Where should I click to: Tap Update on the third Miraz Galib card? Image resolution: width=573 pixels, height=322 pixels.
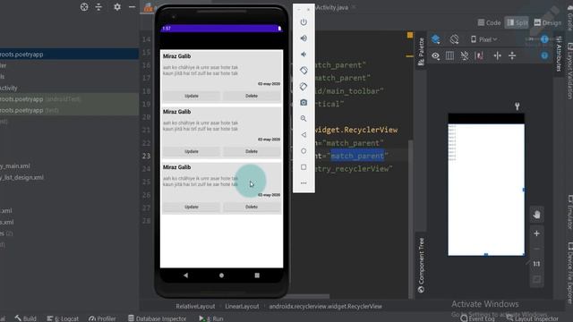[x=192, y=207]
